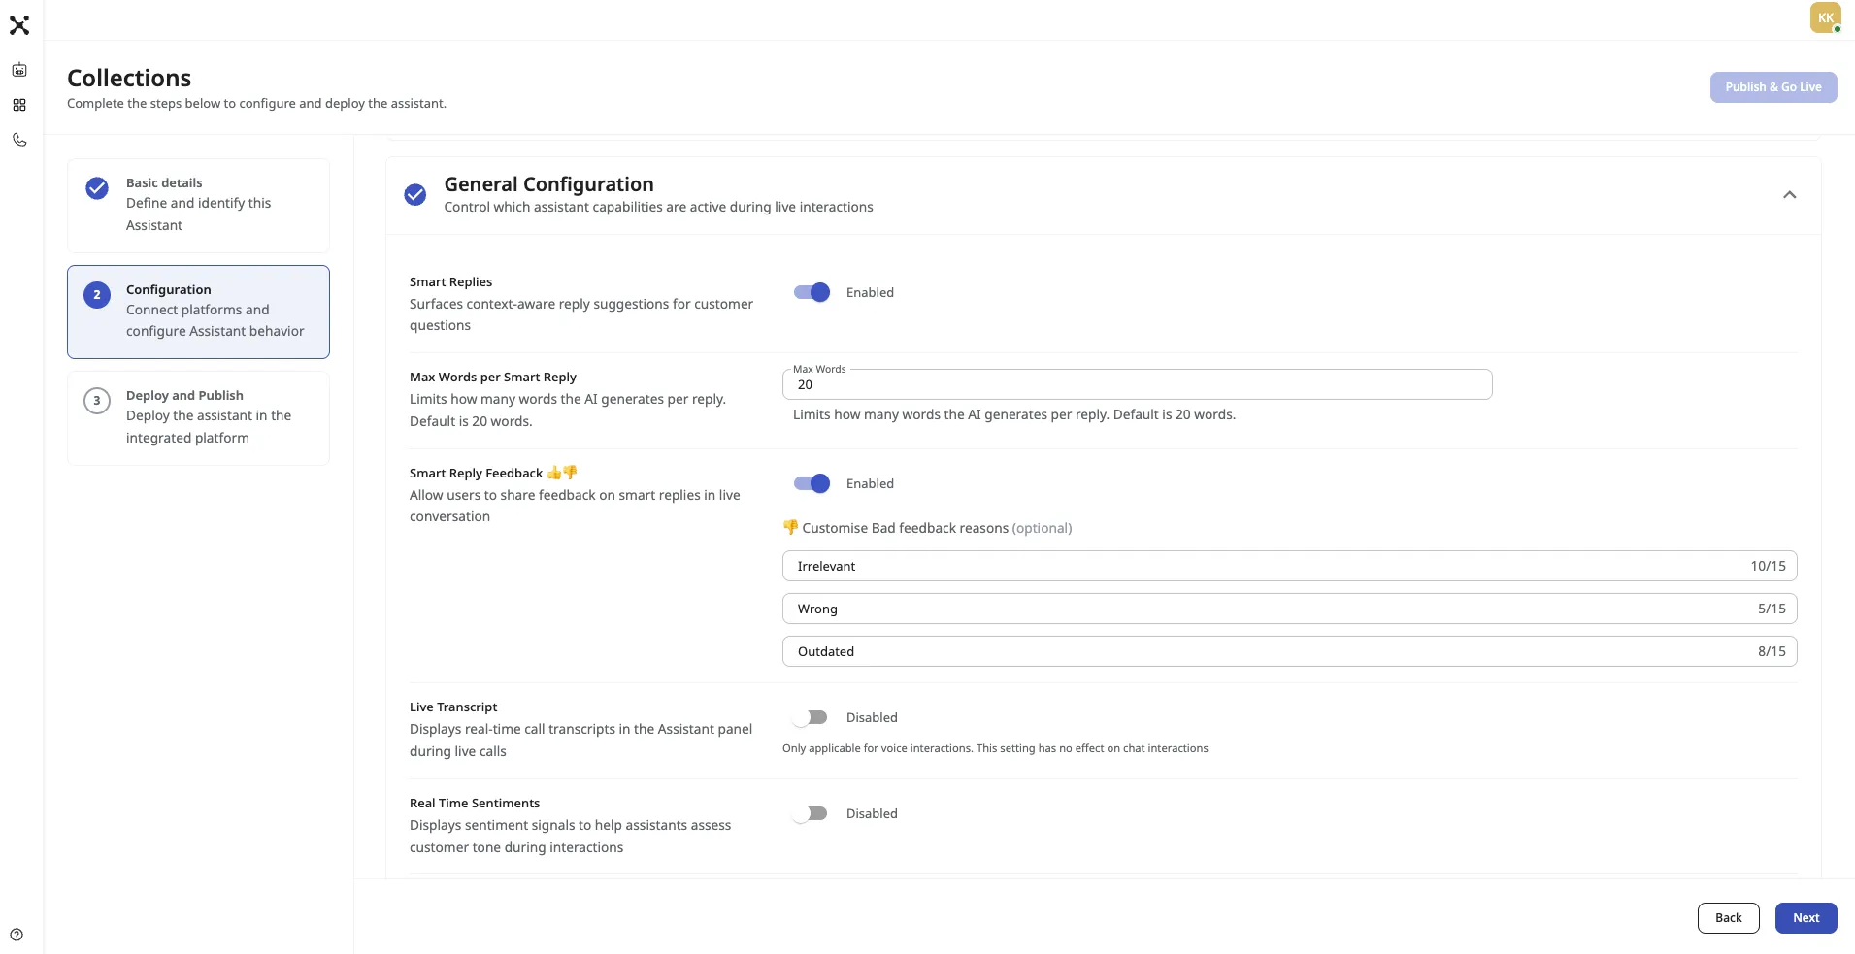1855x954 pixels.
Task: Click the Max Words per Smart Reply label
Action: coord(493,377)
